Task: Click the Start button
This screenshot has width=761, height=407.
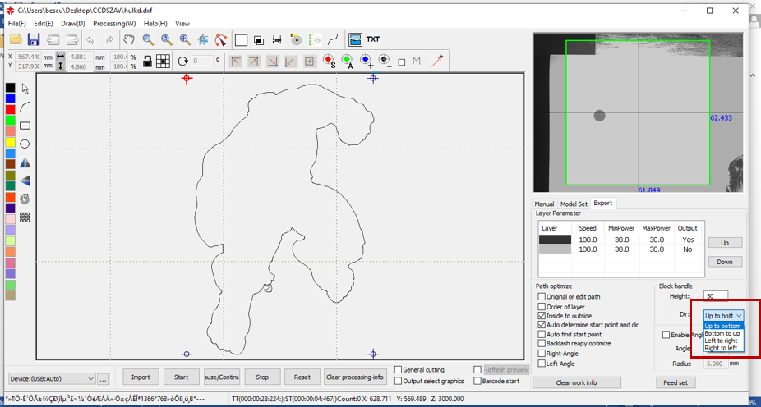Action: (x=181, y=377)
